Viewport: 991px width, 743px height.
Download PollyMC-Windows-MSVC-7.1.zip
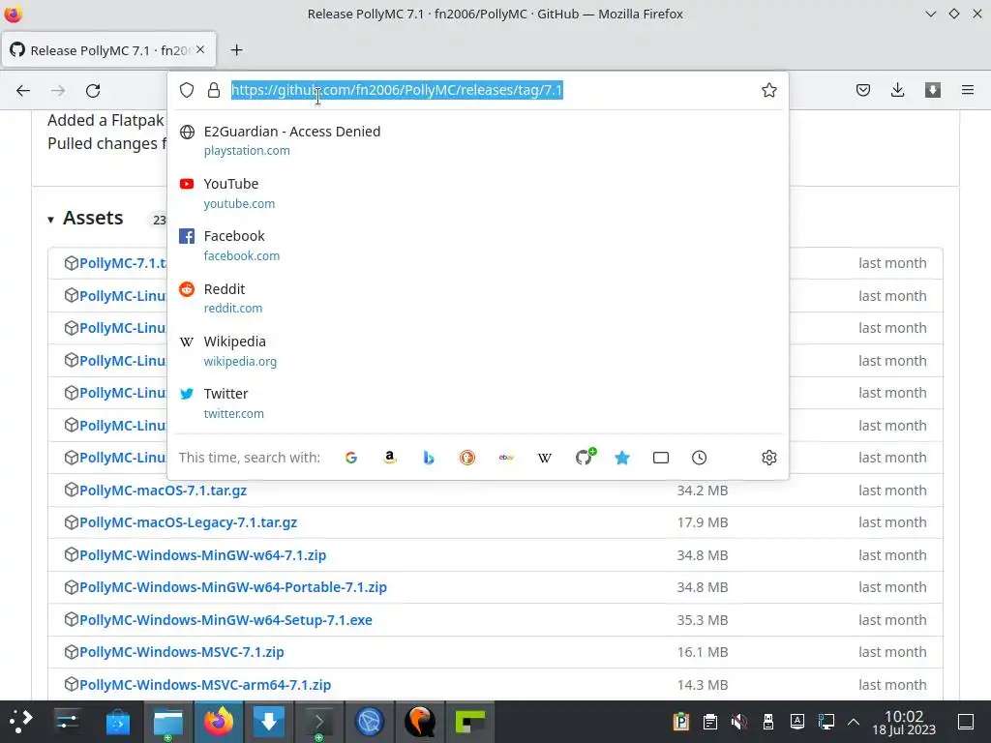tap(182, 652)
